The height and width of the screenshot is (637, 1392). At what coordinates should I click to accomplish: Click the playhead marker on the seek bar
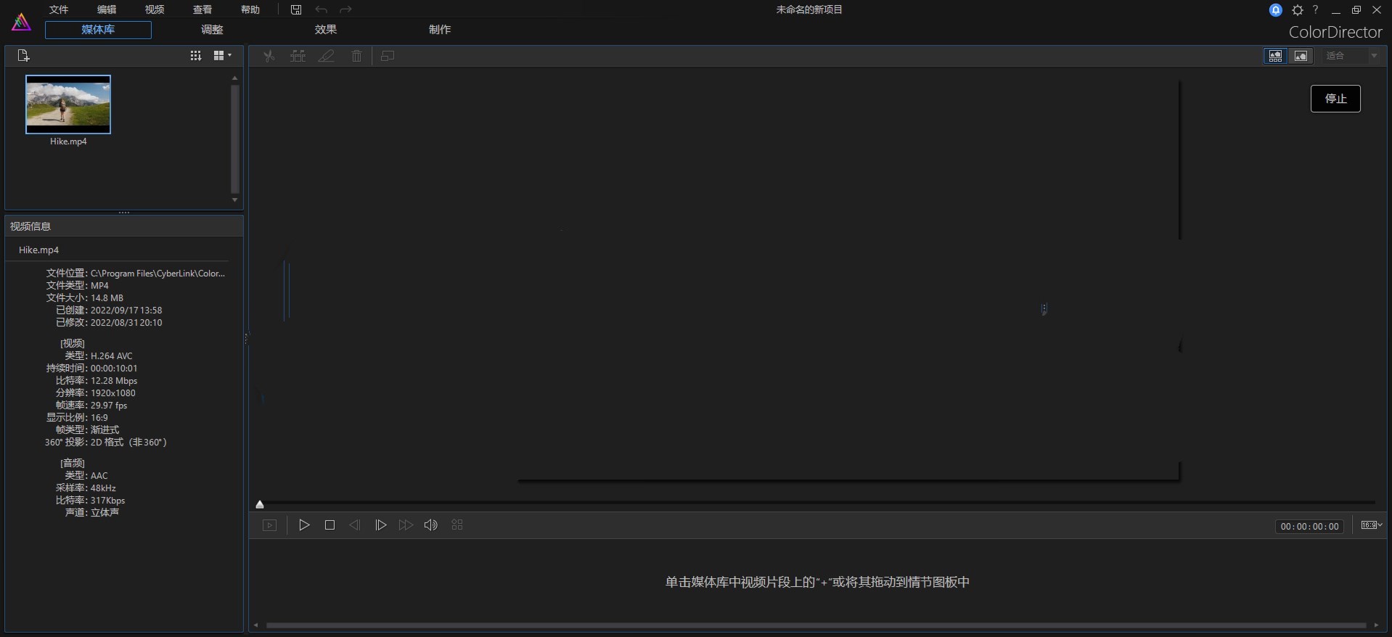260,504
